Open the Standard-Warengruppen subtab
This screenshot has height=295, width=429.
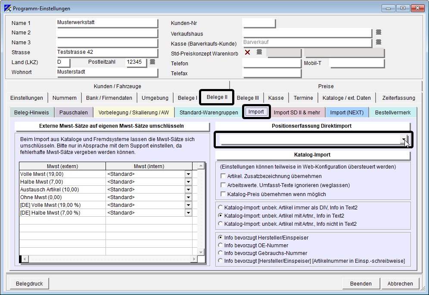pos(209,113)
